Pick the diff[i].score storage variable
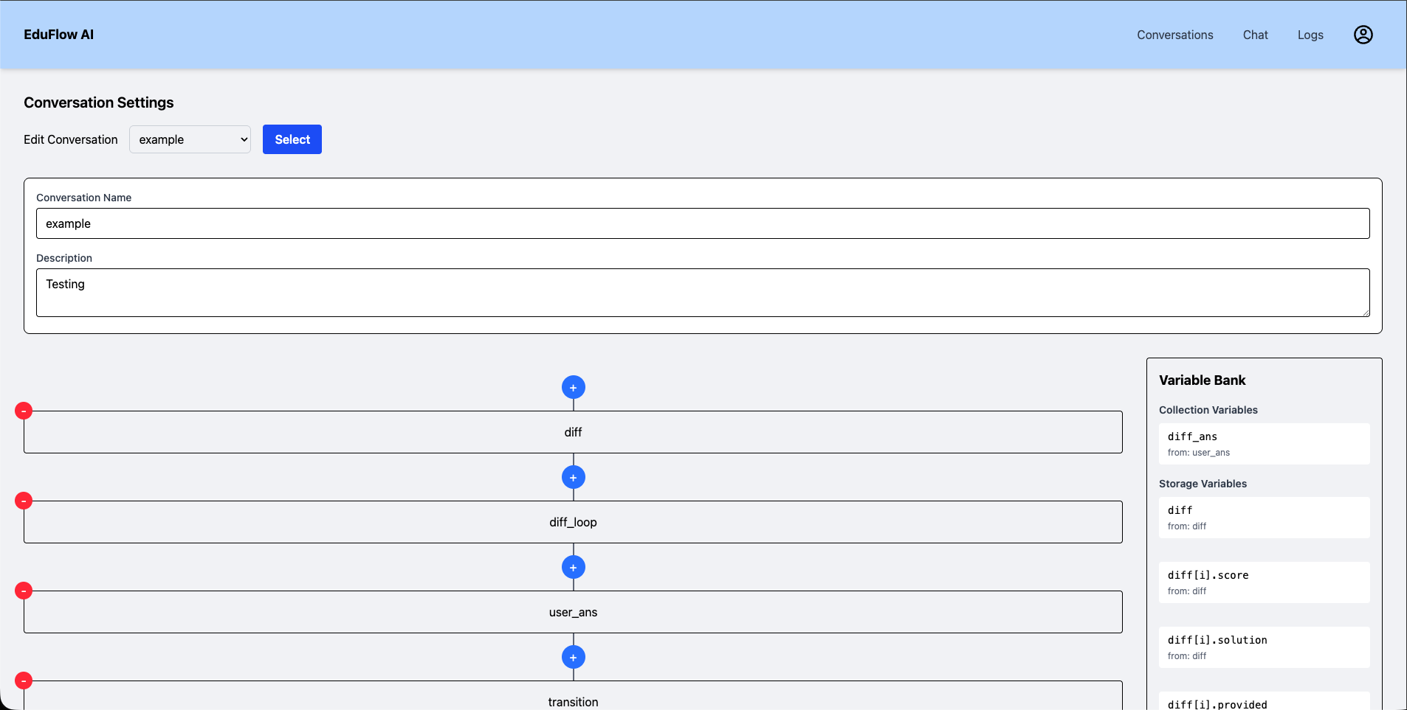Image resolution: width=1407 pixels, height=710 pixels. tap(1264, 582)
